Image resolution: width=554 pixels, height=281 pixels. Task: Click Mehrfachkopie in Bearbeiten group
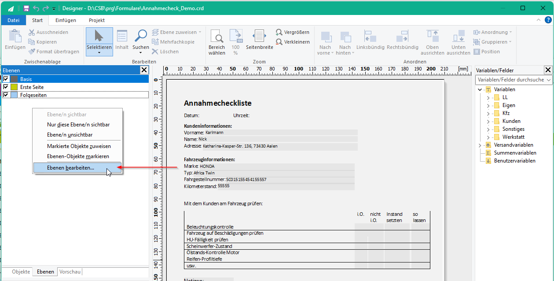[173, 42]
